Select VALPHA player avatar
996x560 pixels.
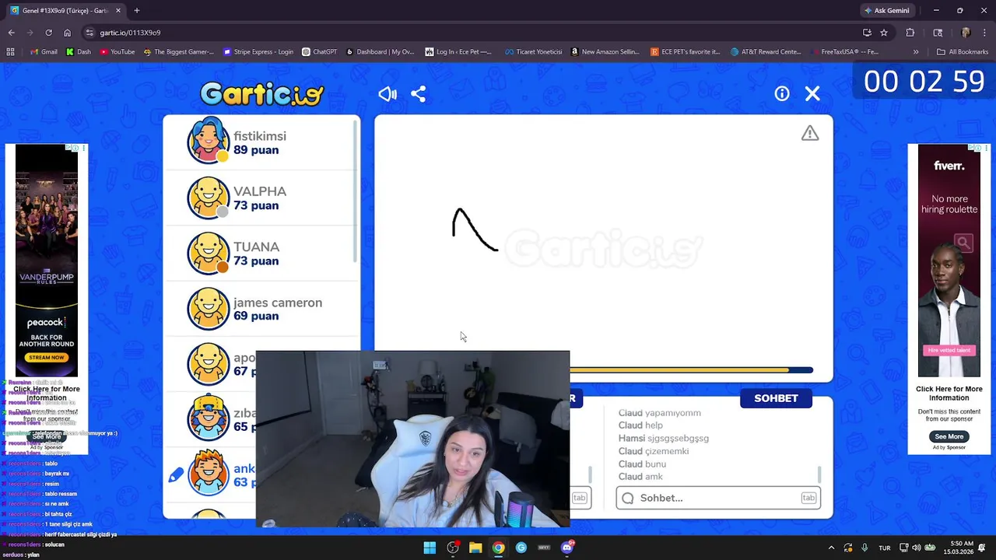[x=209, y=198]
